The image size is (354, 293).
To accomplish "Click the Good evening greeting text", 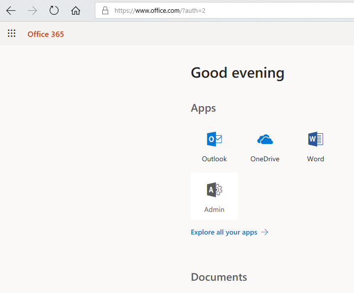I will [237, 73].
